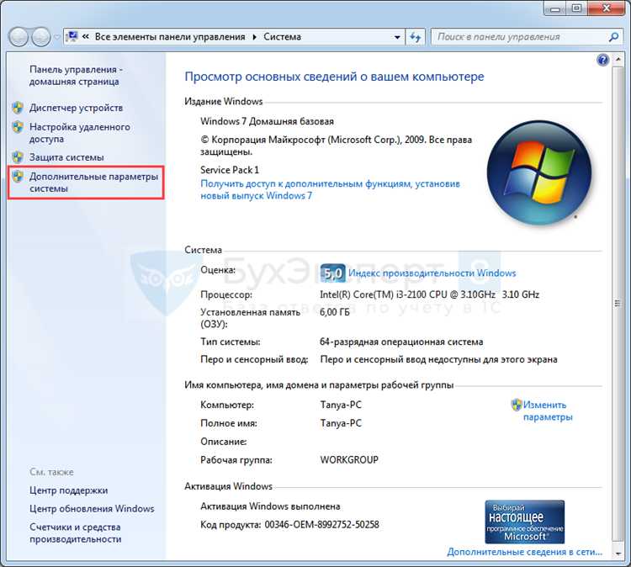631x567 pixels.
Task: Open 'Защита системы' link
Action: tap(66, 157)
